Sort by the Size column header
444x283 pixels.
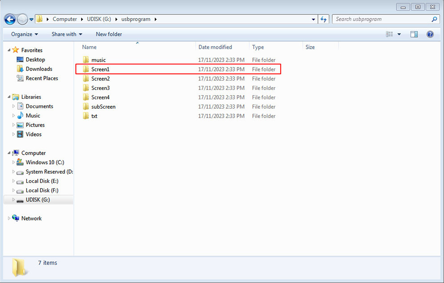310,47
